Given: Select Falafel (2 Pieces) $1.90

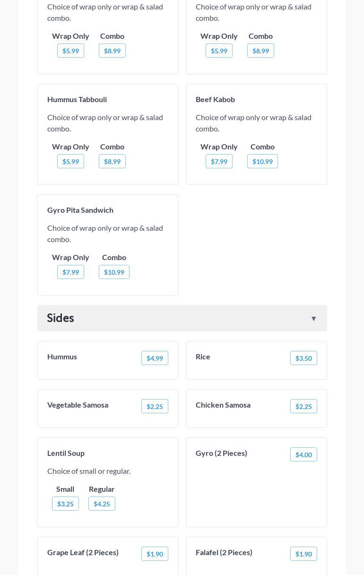Looking at the screenshot, I should pyautogui.click(x=303, y=554).
